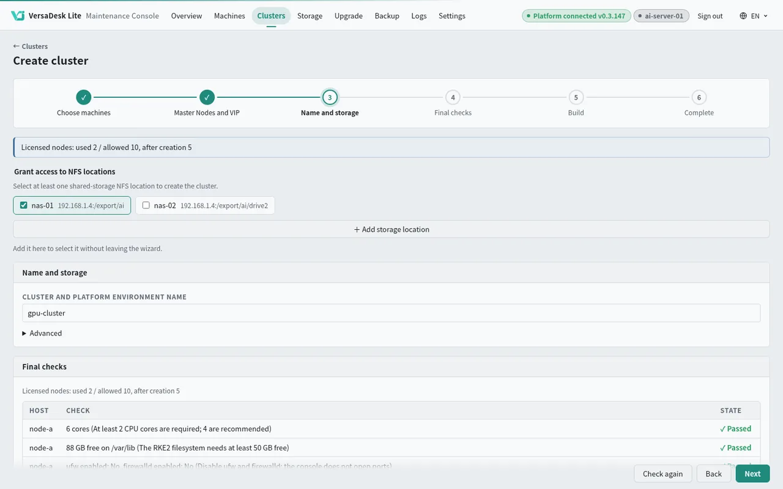
Task: Click the Add storage location button
Action: [x=391, y=229]
